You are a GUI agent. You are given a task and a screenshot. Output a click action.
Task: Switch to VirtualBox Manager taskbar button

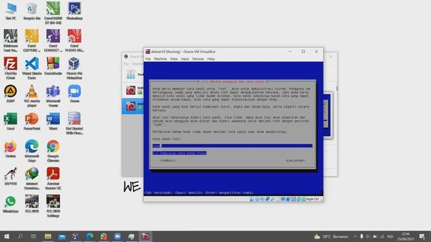pos(75,236)
